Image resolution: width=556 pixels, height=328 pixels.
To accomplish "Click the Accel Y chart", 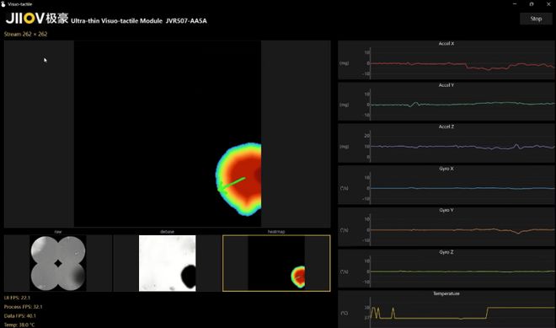I will 446,101.
